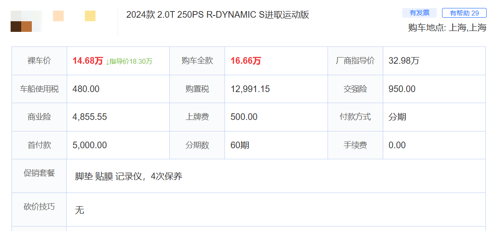Click the 厂商指导价 label cell
This screenshot has width=488, height=231.
pyautogui.click(x=355, y=61)
